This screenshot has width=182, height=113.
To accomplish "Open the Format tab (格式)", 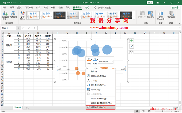I will click(87, 7).
